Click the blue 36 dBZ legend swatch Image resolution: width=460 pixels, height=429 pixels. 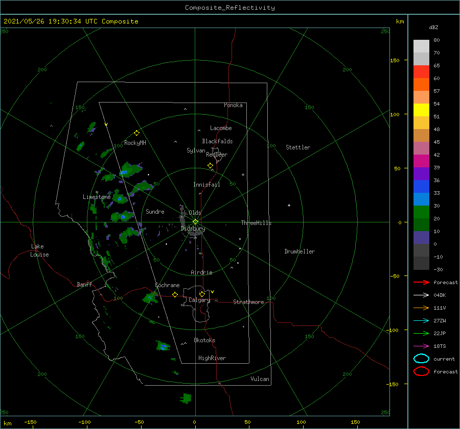tap(421, 186)
